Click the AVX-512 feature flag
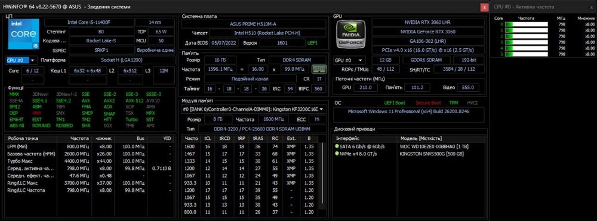Screen dimensions: 597x221 click(x=134, y=101)
